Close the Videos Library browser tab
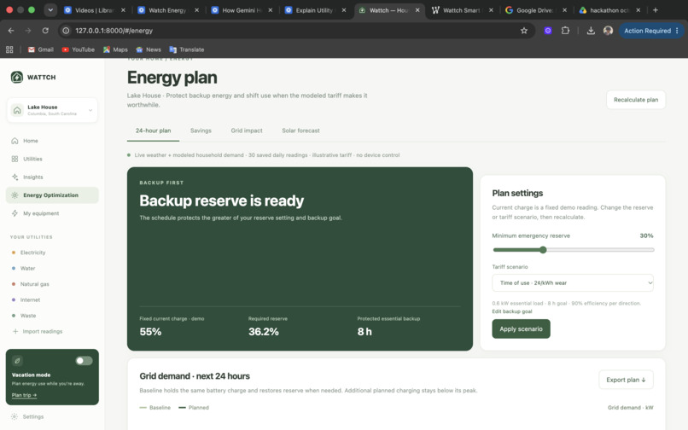The image size is (688, 430). pyautogui.click(x=123, y=10)
